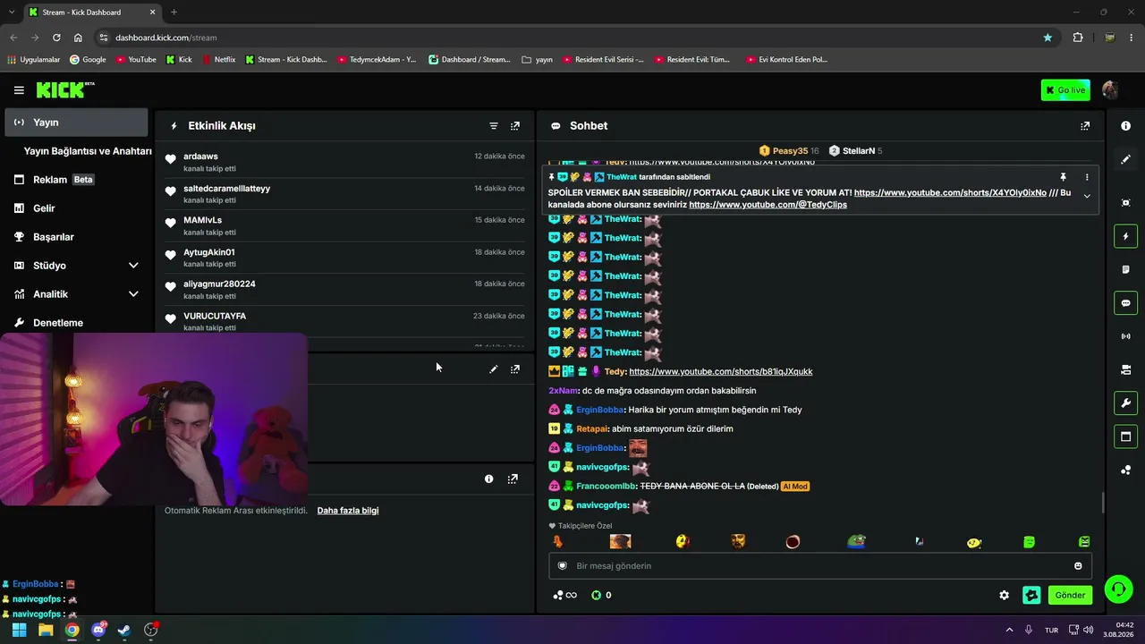Click the message input field
This screenshot has height=644, width=1145.
(x=820, y=565)
